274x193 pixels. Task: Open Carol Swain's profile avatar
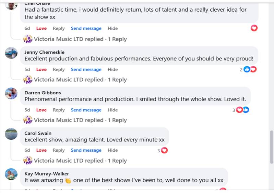[11, 134]
